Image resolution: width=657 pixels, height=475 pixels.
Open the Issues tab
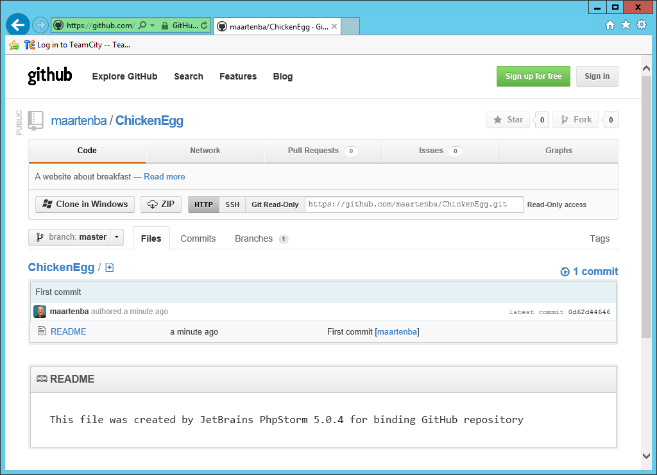tap(440, 151)
